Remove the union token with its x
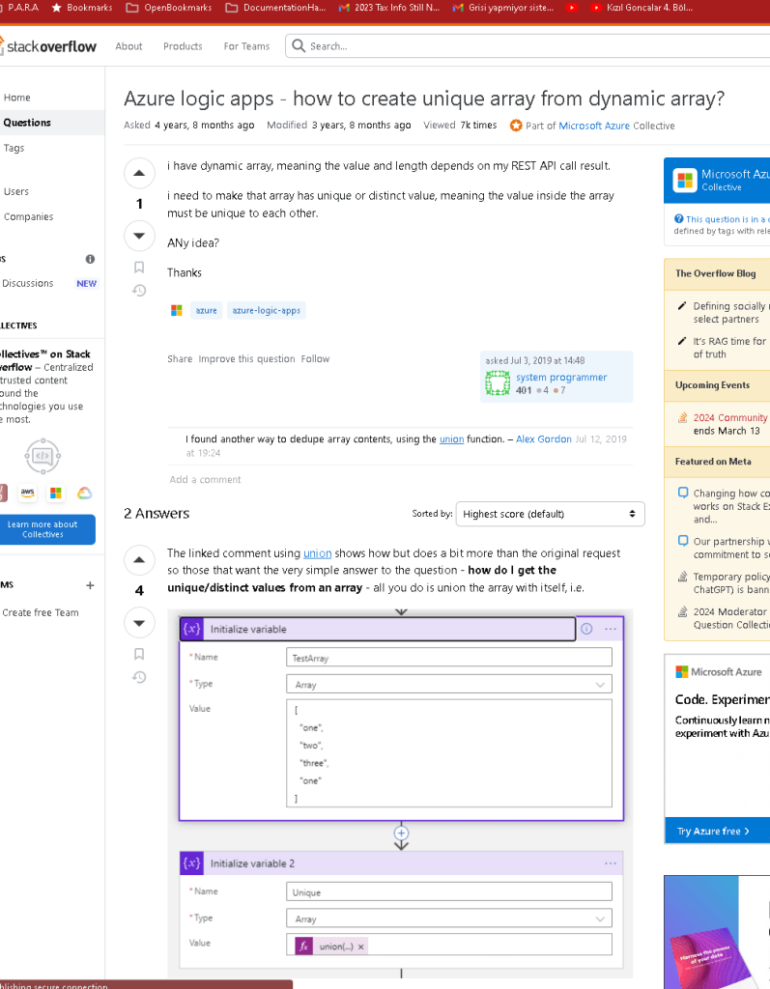Screen dimensions: 770x989 pos(361,947)
